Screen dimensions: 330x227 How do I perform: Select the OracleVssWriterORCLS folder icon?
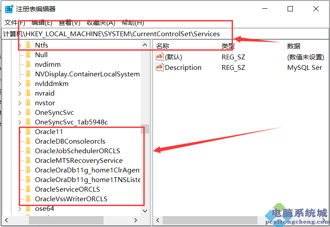28,199
